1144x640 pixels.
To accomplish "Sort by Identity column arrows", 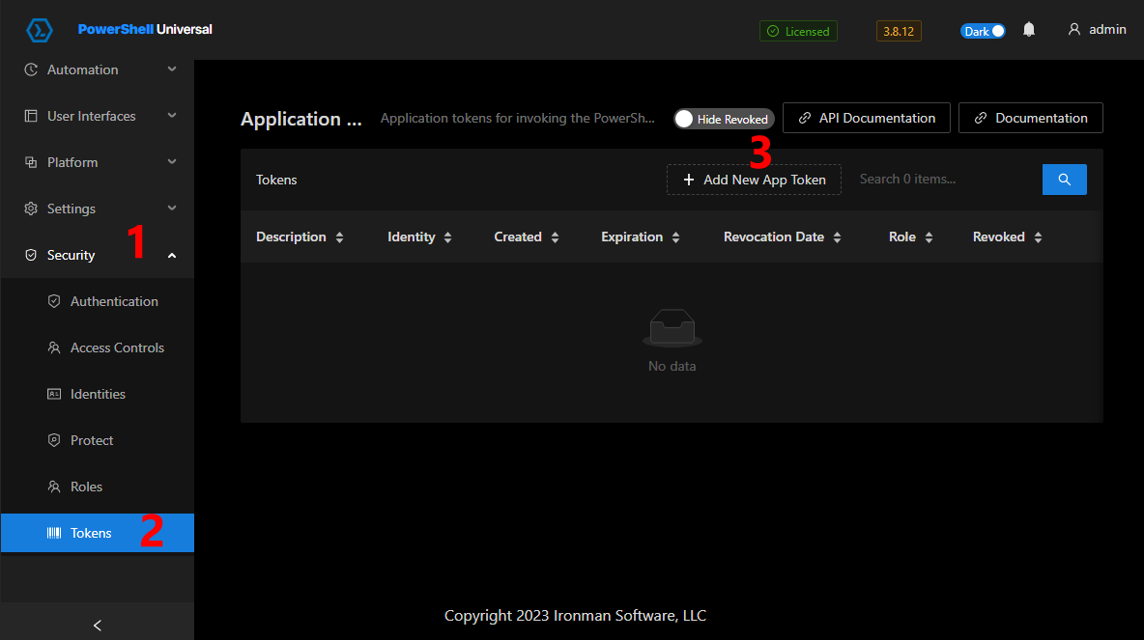I will (x=448, y=237).
